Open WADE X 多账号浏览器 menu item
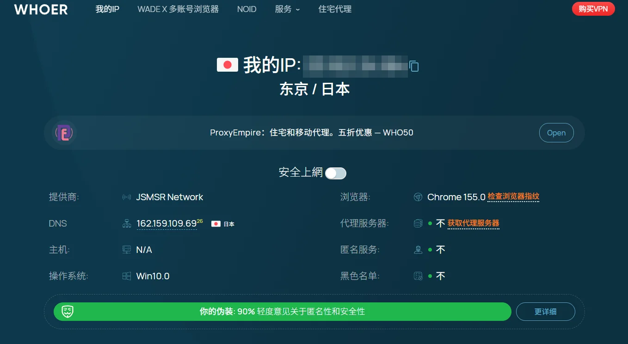 point(178,9)
